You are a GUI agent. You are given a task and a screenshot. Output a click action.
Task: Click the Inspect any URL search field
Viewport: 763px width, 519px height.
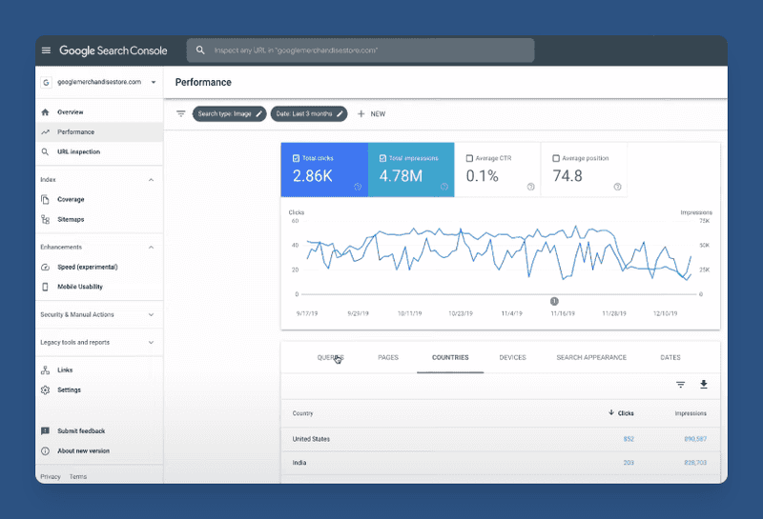pyautogui.click(x=361, y=50)
